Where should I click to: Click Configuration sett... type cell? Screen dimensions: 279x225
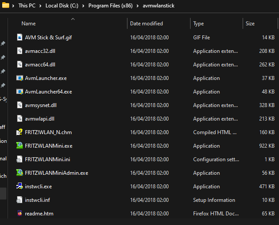point(216,159)
